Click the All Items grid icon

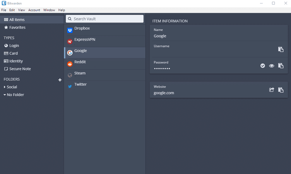[x=6, y=20]
